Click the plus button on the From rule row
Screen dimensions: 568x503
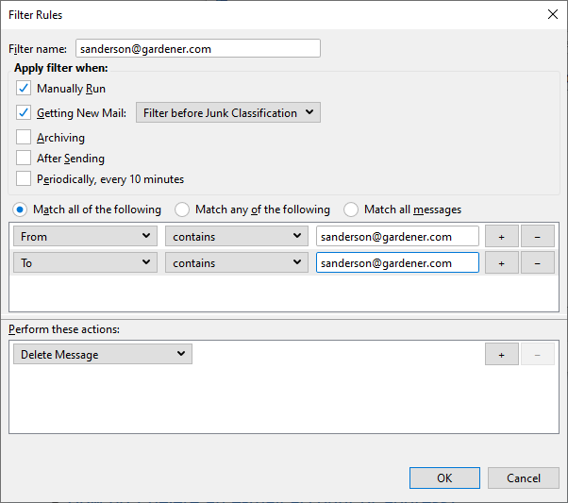click(501, 236)
